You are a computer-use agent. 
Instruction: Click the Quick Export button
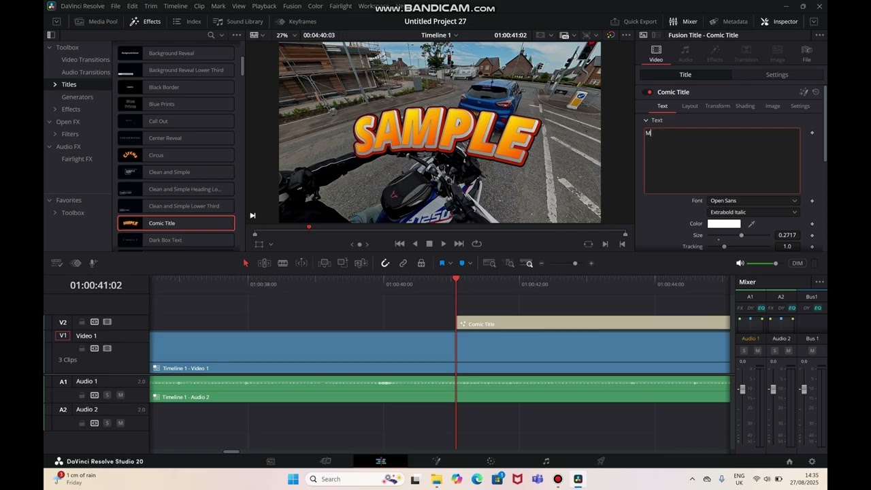coord(634,21)
